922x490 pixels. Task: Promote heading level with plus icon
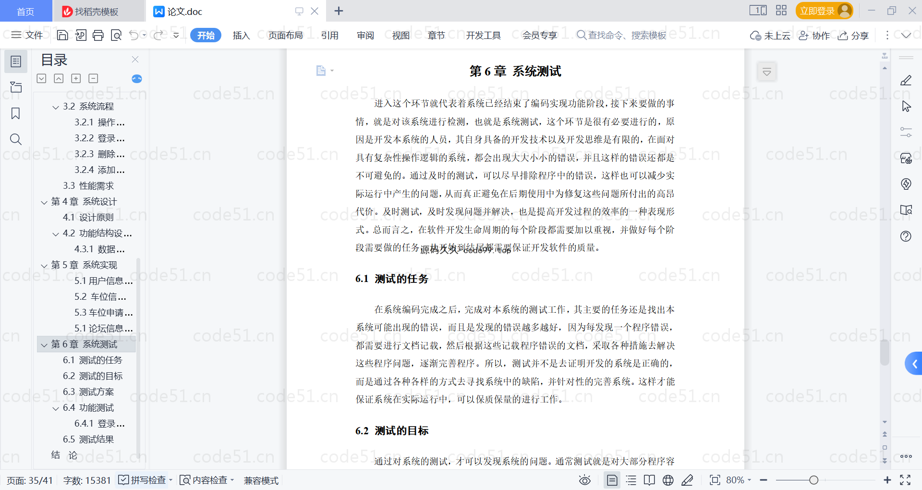pos(76,78)
